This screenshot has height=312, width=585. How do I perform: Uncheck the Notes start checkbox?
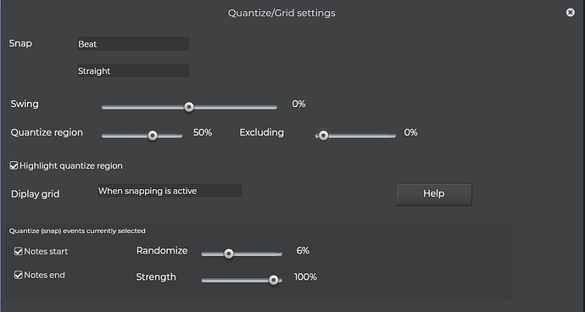point(19,251)
